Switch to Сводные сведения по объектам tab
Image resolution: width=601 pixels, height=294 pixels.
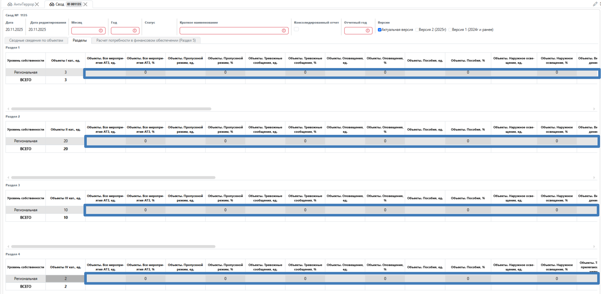tap(36, 41)
